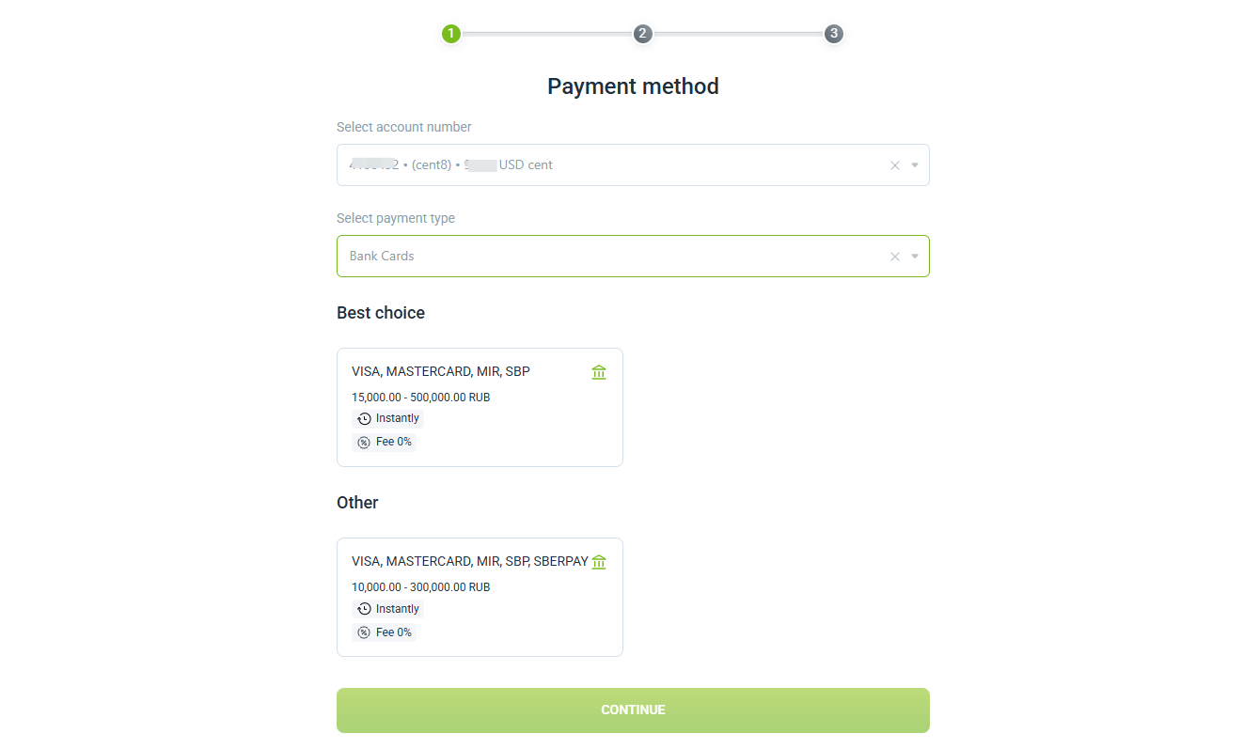Go to step 1 in progress bar
This screenshot has width=1243, height=749.
pos(451,34)
